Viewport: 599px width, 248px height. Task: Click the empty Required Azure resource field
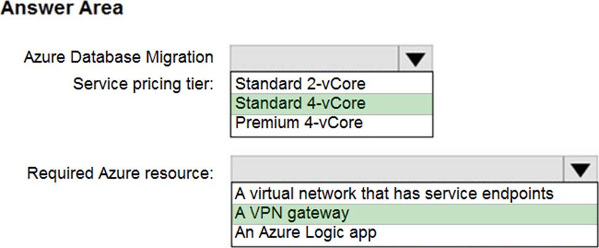(x=397, y=169)
